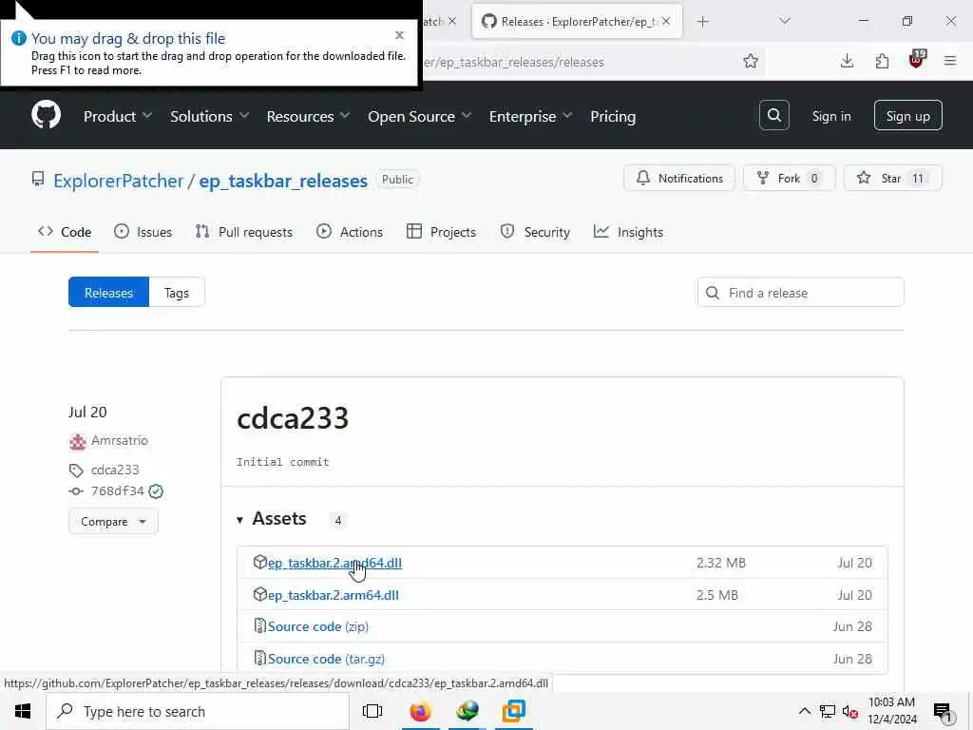973x730 pixels.
Task: Open network status tray icon
Action: [x=828, y=711]
